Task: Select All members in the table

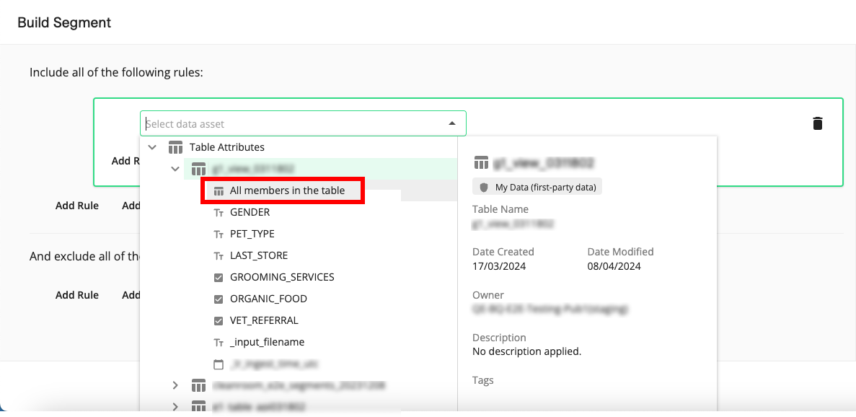Action: click(x=287, y=191)
